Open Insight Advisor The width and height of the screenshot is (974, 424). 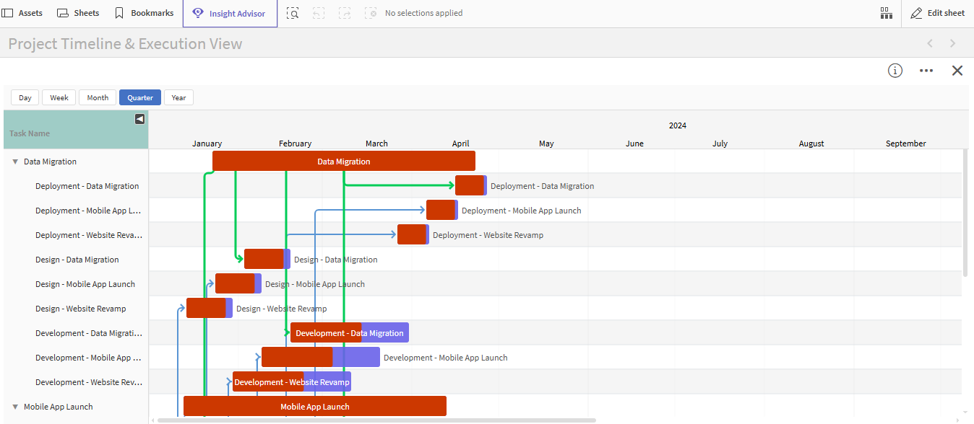click(230, 14)
